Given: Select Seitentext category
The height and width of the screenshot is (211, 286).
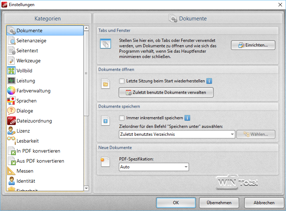Looking at the screenshot, I should pyautogui.click(x=45, y=51).
